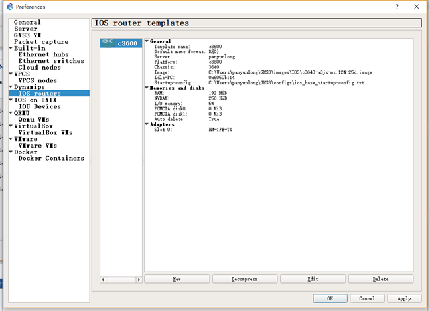Close the Preferences dialog

pyautogui.click(x=416, y=7)
